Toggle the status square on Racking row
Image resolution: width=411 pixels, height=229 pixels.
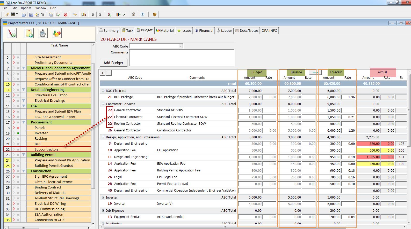pyautogui.click(x=18, y=139)
